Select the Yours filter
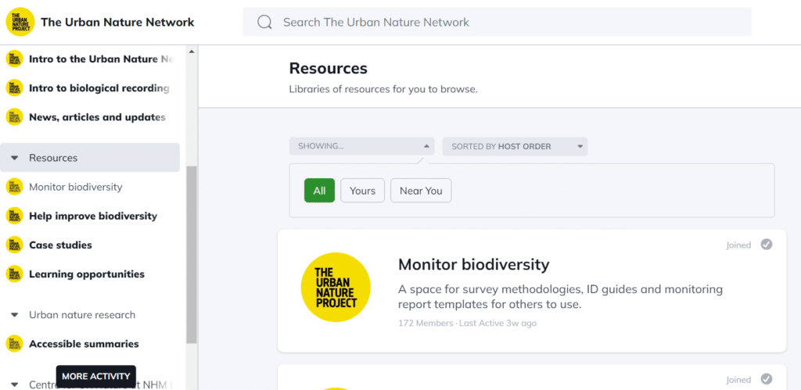The width and height of the screenshot is (801, 390). 363,191
